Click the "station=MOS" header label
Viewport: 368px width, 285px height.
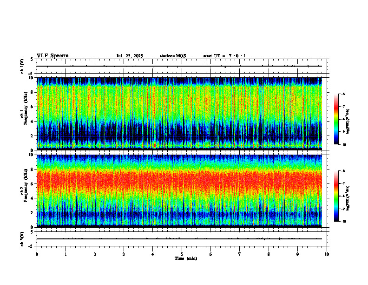coord(173,56)
